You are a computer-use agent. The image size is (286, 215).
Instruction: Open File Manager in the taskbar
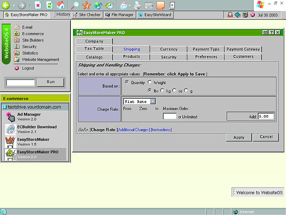click(120, 15)
